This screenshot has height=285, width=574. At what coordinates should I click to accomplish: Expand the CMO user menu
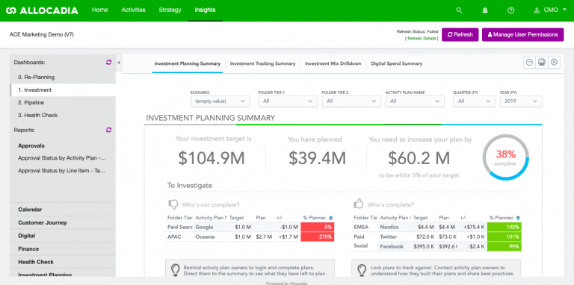coord(550,10)
